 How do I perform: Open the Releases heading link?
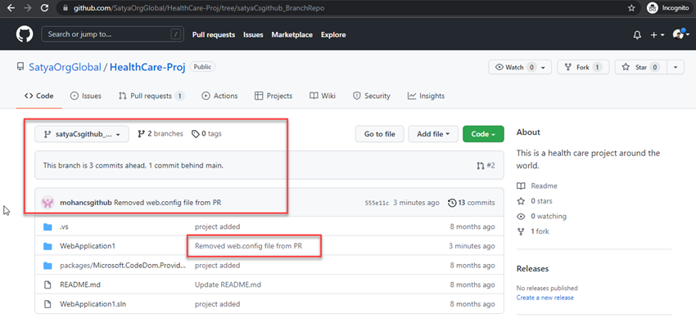click(533, 269)
